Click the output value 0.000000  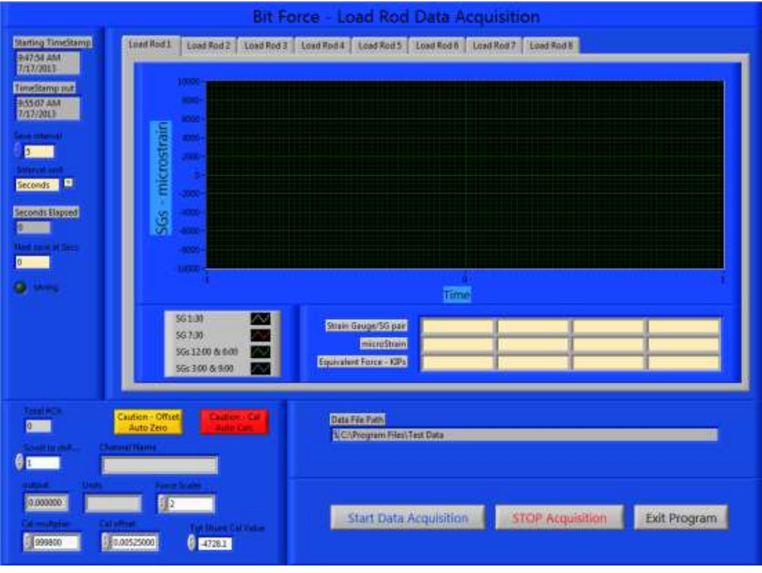46,502
